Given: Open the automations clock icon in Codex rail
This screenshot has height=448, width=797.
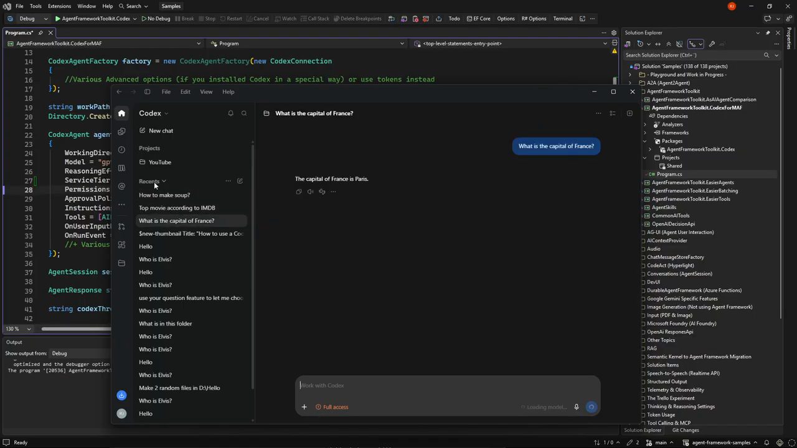Looking at the screenshot, I should (121, 149).
